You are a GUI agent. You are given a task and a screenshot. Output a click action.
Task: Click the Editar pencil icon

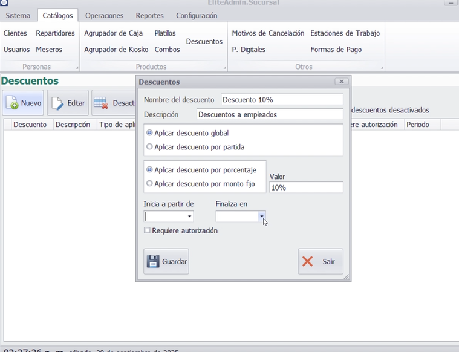point(57,103)
